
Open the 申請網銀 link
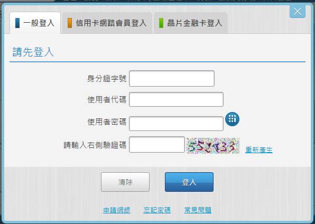point(116,210)
